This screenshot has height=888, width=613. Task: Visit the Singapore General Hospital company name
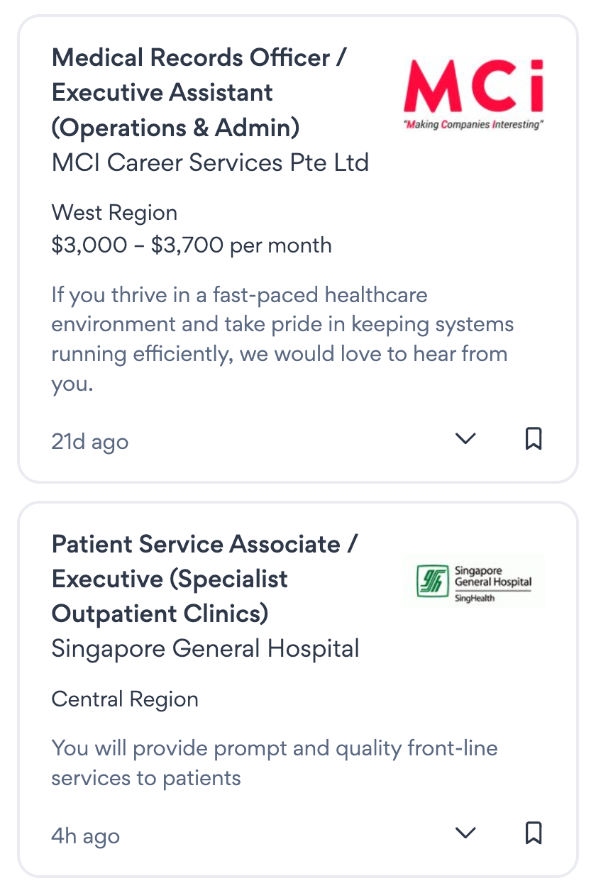coord(205,648)
